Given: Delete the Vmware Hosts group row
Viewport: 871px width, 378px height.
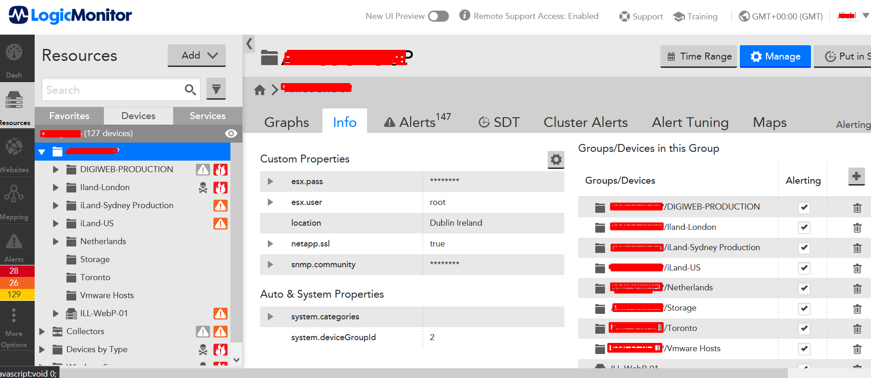Looking at the screenshot, I should 857,349.
